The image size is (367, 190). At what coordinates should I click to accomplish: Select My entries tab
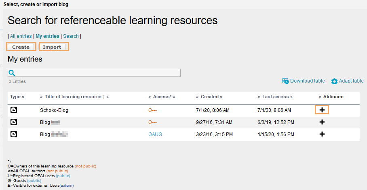pyautogui.click(x=47, y=36)
